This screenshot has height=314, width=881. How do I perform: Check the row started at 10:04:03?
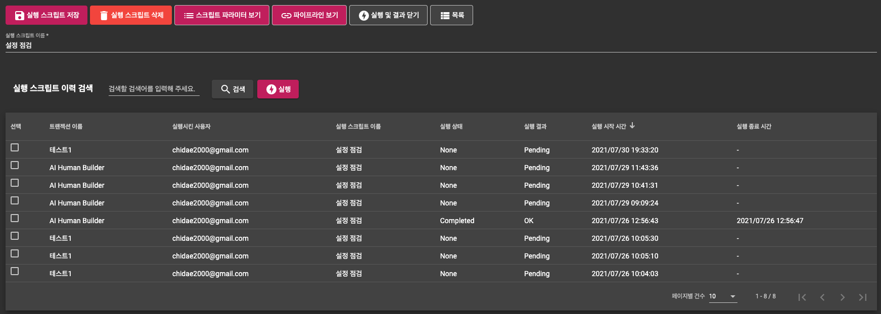click(15, 271)
